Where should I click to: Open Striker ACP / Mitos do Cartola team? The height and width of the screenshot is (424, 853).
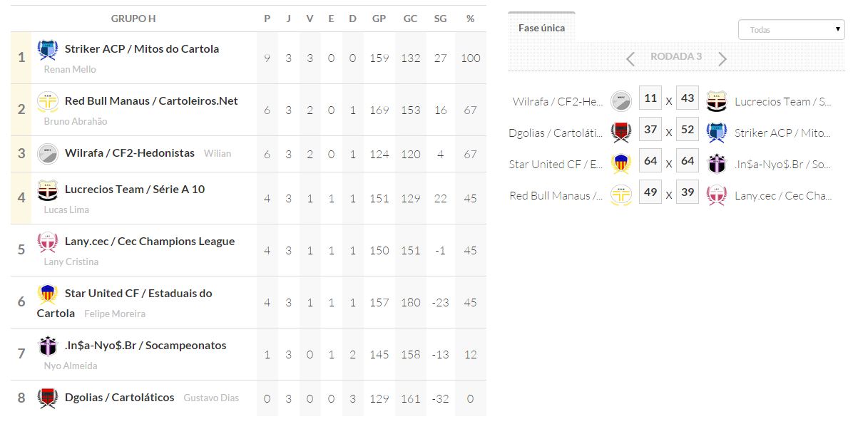pyautogui.click(x=141, y=49)
